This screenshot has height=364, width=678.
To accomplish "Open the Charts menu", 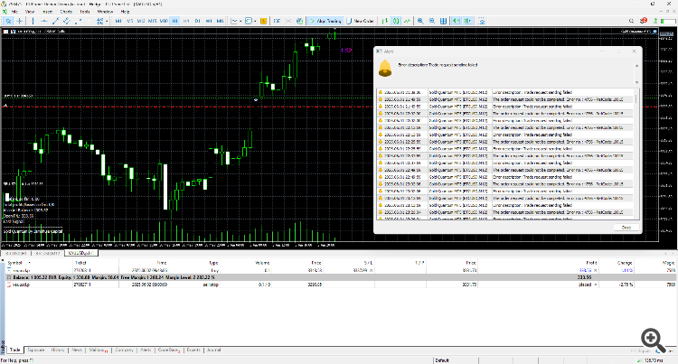I will click(x=66, y=12).
